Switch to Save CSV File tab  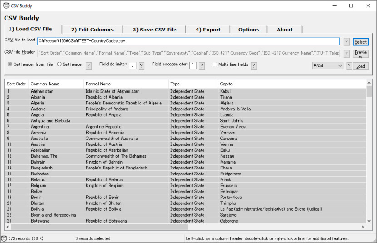pyautogui.click(x=154, y=30)
